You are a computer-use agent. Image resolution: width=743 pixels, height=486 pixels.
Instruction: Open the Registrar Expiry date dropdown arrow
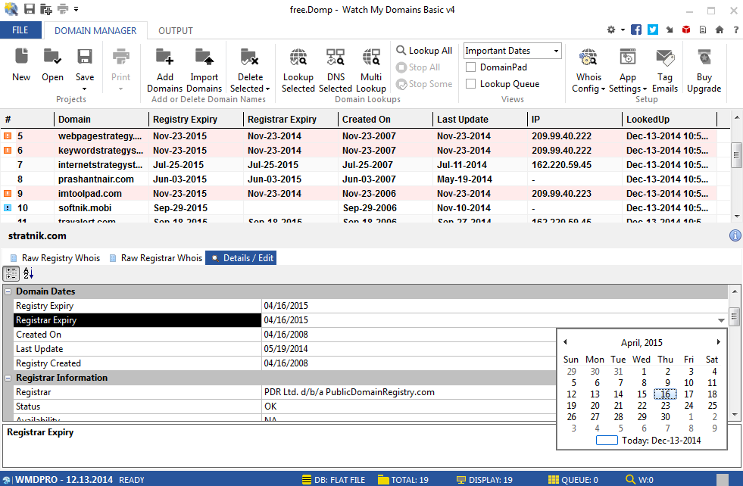pyautogui.click(x=721, y=320)
